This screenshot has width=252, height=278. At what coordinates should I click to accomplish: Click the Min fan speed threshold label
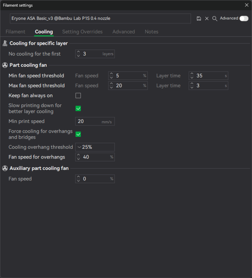click(x=36, y=76)
